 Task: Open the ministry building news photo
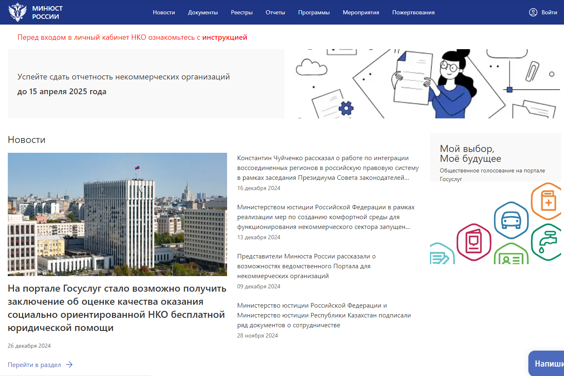[117, 214]
